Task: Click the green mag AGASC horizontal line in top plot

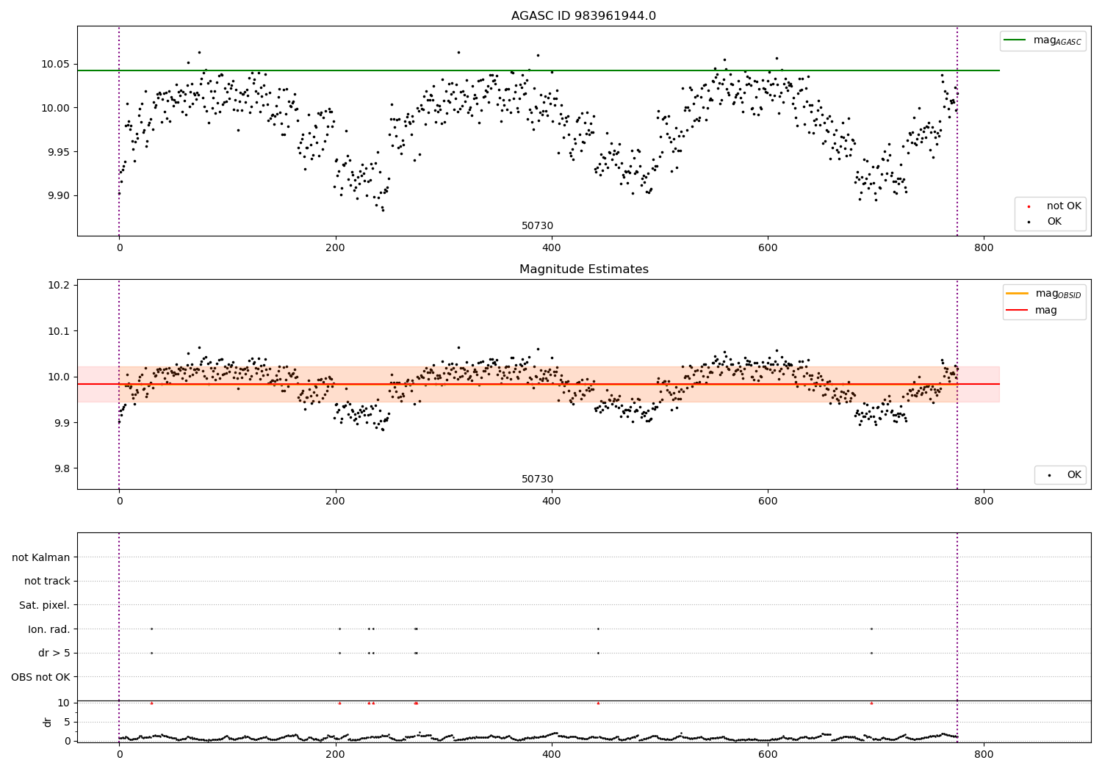Action: 539,70
